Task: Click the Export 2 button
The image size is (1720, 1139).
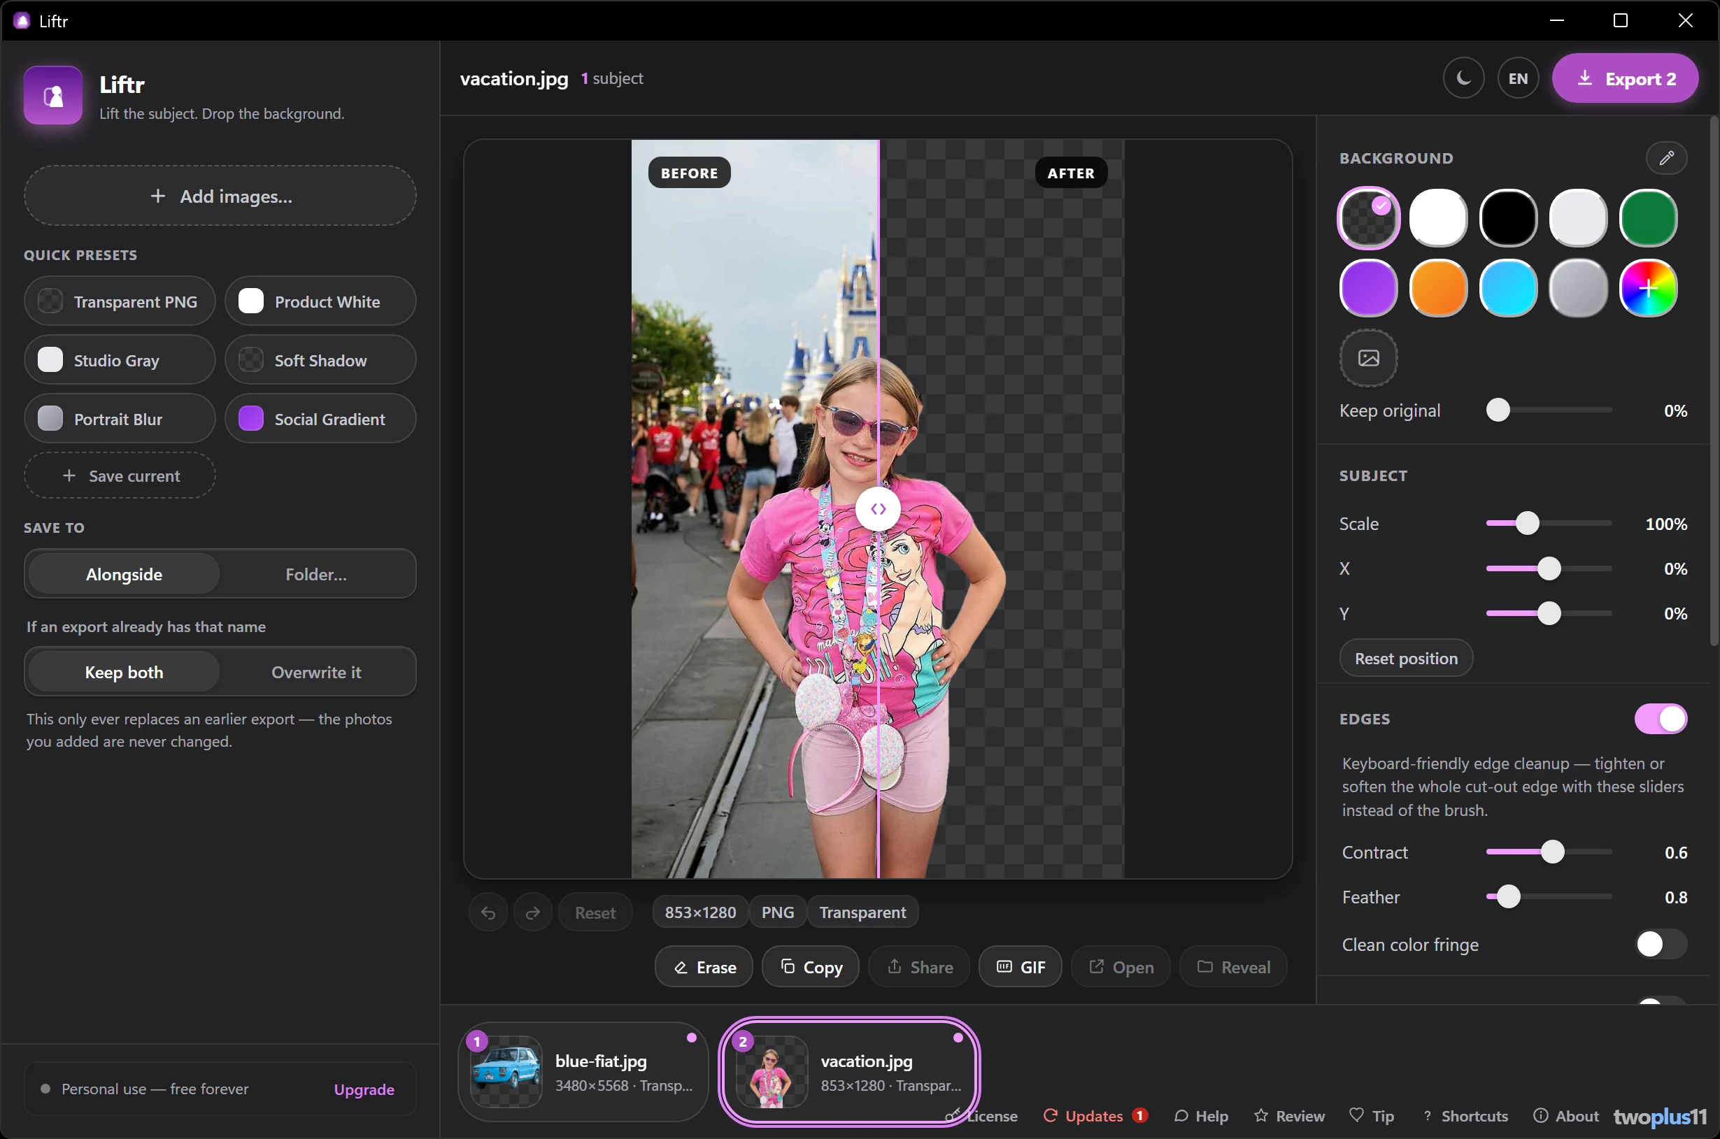Action: point(1624,78)
